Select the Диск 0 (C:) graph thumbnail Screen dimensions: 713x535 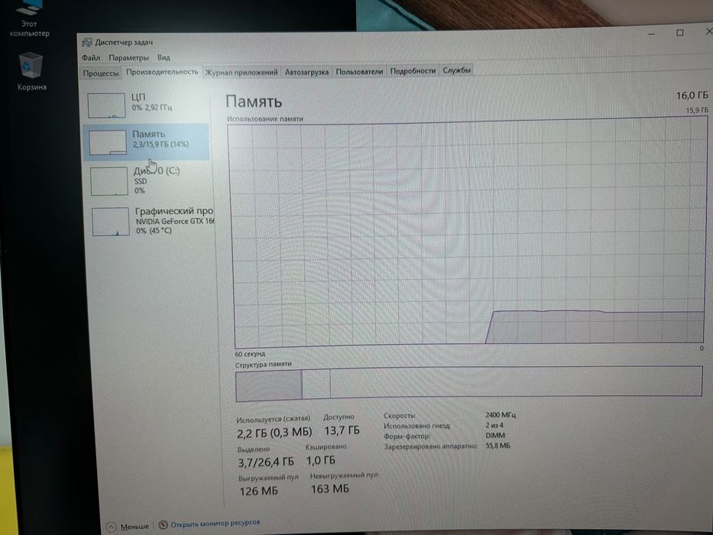click(109, 181)
